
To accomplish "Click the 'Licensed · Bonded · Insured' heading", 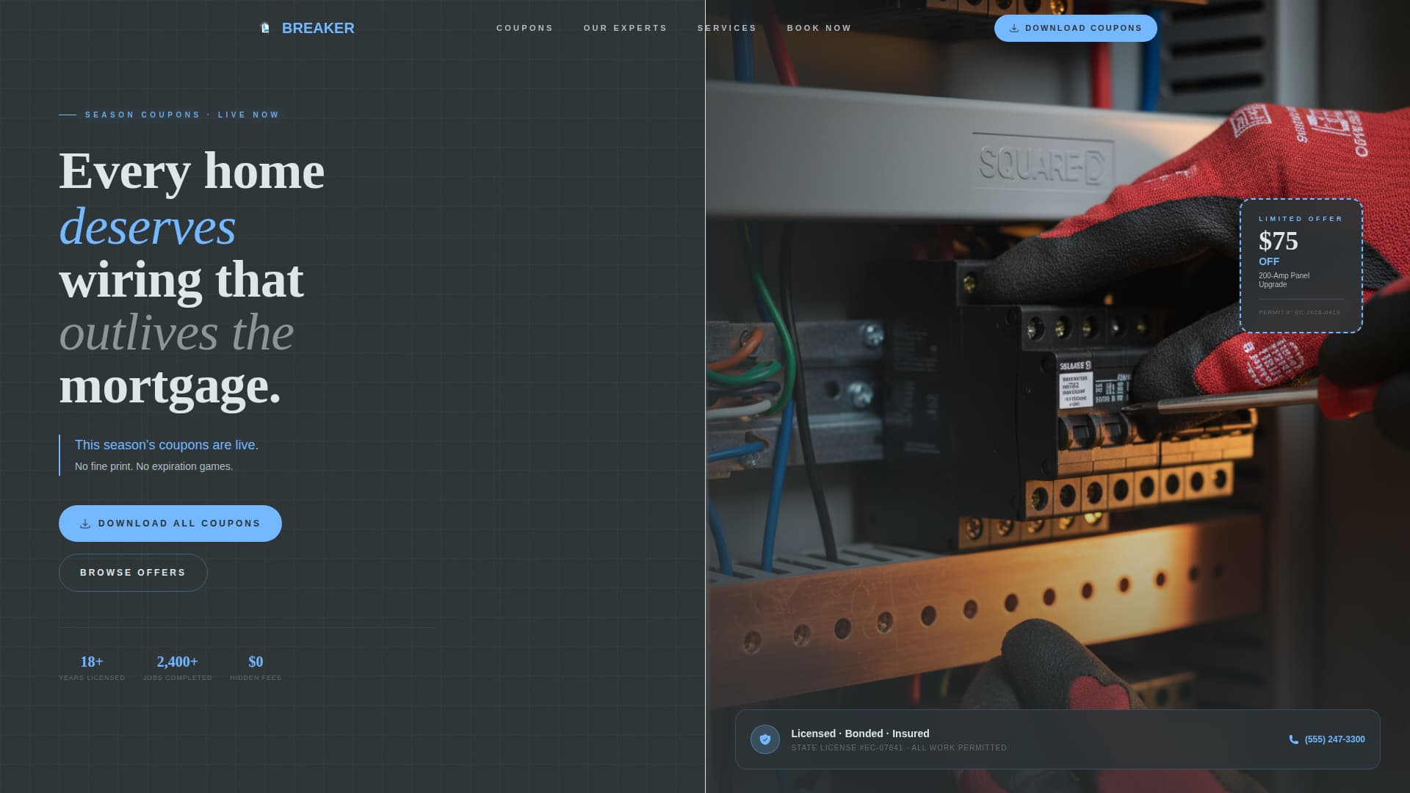I will coord(860,734).
